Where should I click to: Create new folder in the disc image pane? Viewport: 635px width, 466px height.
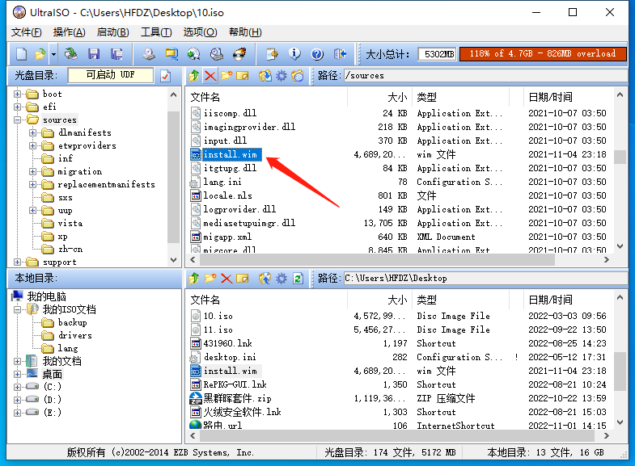(x=226, y=76)
